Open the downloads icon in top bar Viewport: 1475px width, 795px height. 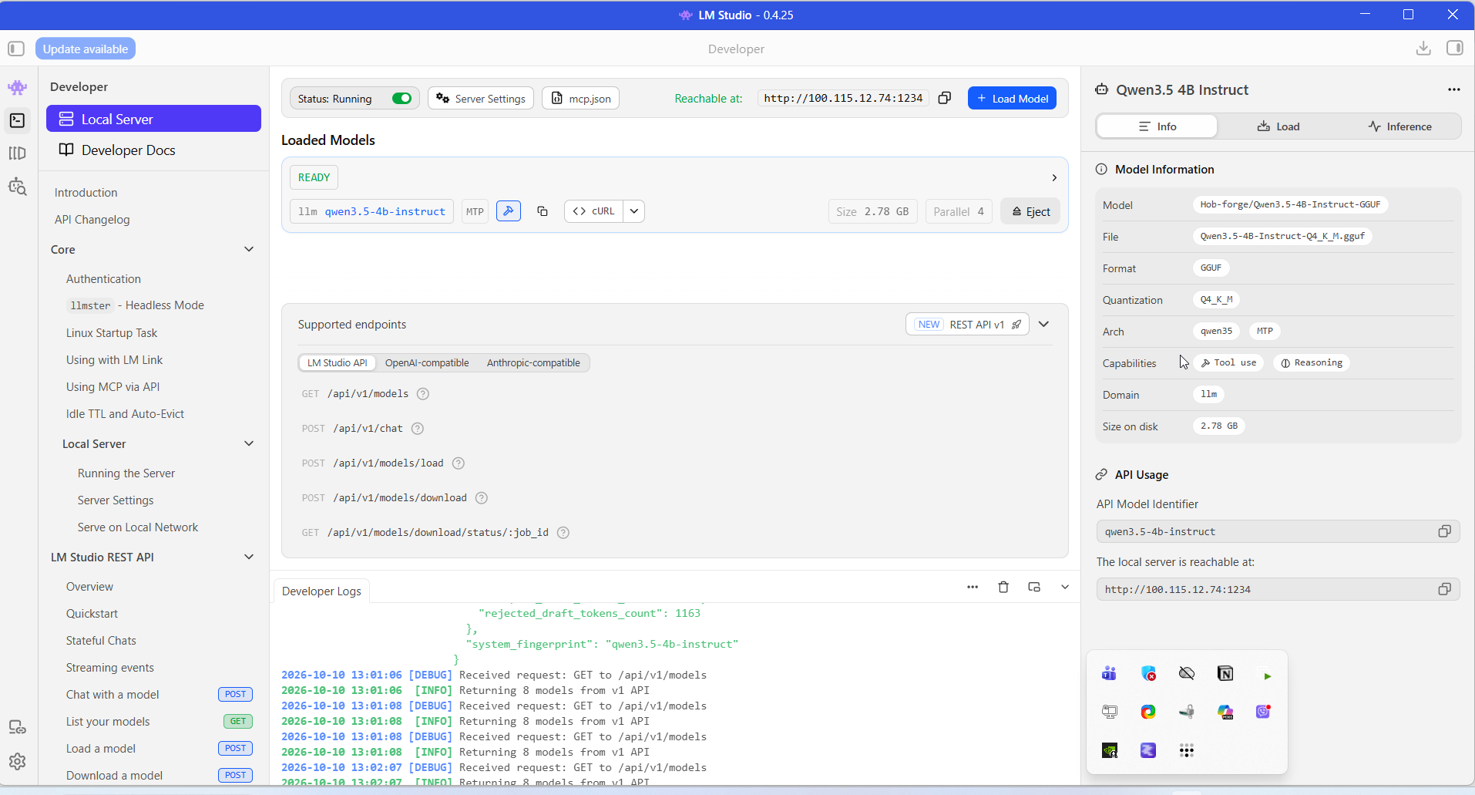(1423, 49)
